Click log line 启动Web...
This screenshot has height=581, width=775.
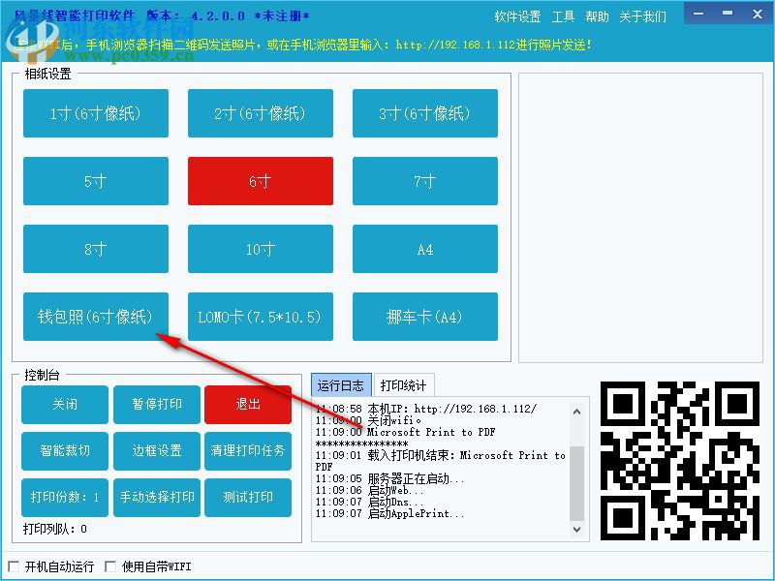(370, 491)
